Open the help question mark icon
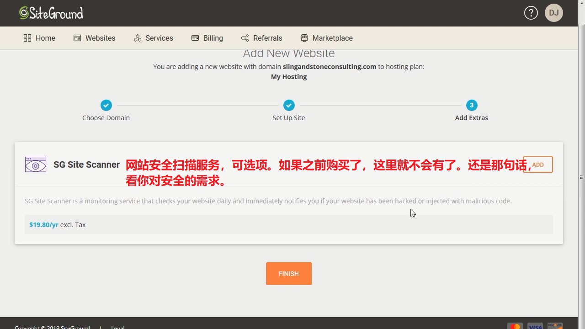 coord(531,13)
